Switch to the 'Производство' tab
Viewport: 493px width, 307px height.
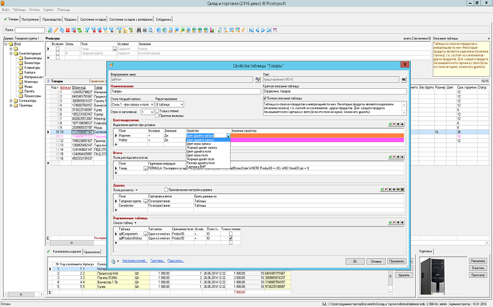51,19
